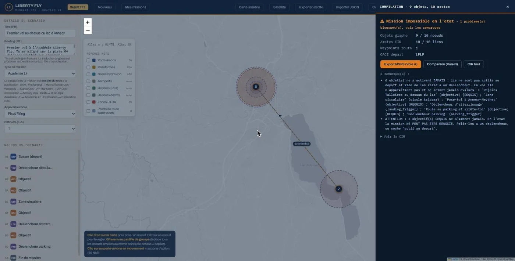Zoom out on the map

(x=88, y=30)
